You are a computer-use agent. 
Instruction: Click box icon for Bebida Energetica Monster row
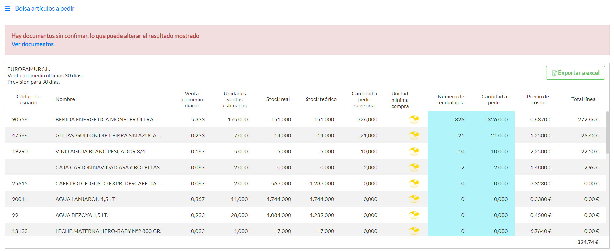click(414, 119)
